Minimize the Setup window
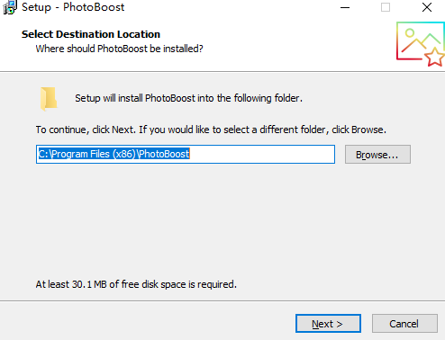Screen dimensions: 445x340 pos(345,7)
